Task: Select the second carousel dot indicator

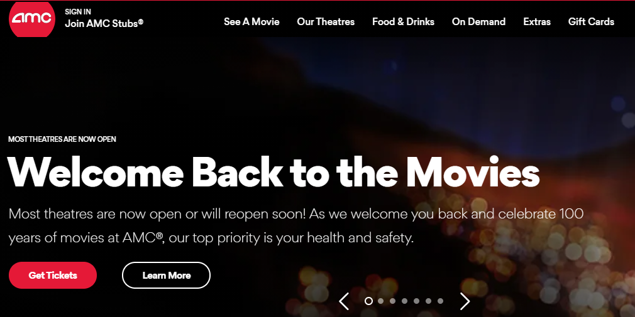Action: pos(380,301)
